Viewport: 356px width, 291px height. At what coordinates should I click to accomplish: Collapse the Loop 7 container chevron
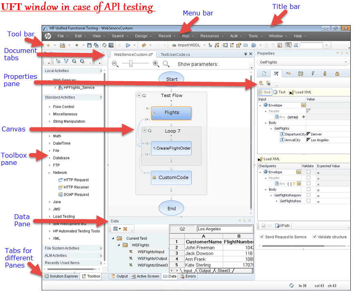(x=144, y=131)
